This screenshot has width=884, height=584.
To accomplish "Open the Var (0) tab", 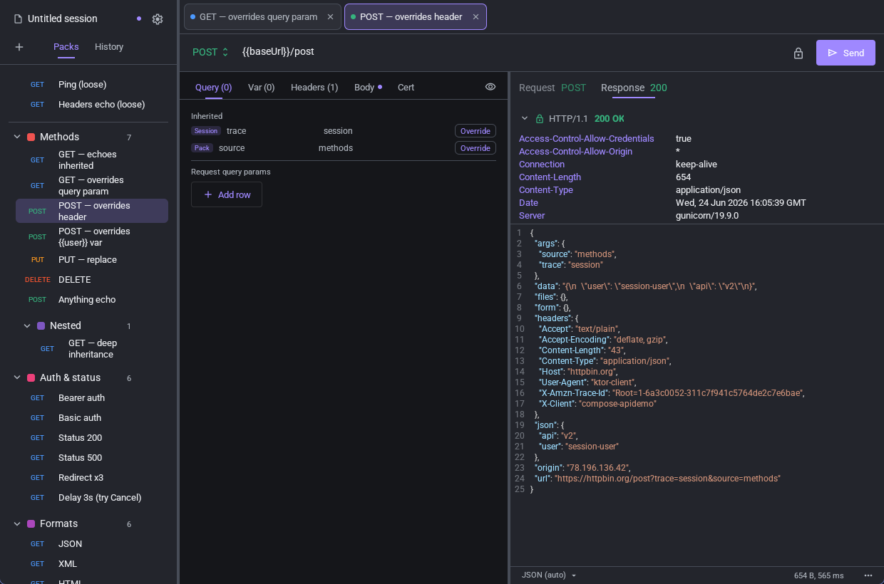I will [x=261, y=88].
